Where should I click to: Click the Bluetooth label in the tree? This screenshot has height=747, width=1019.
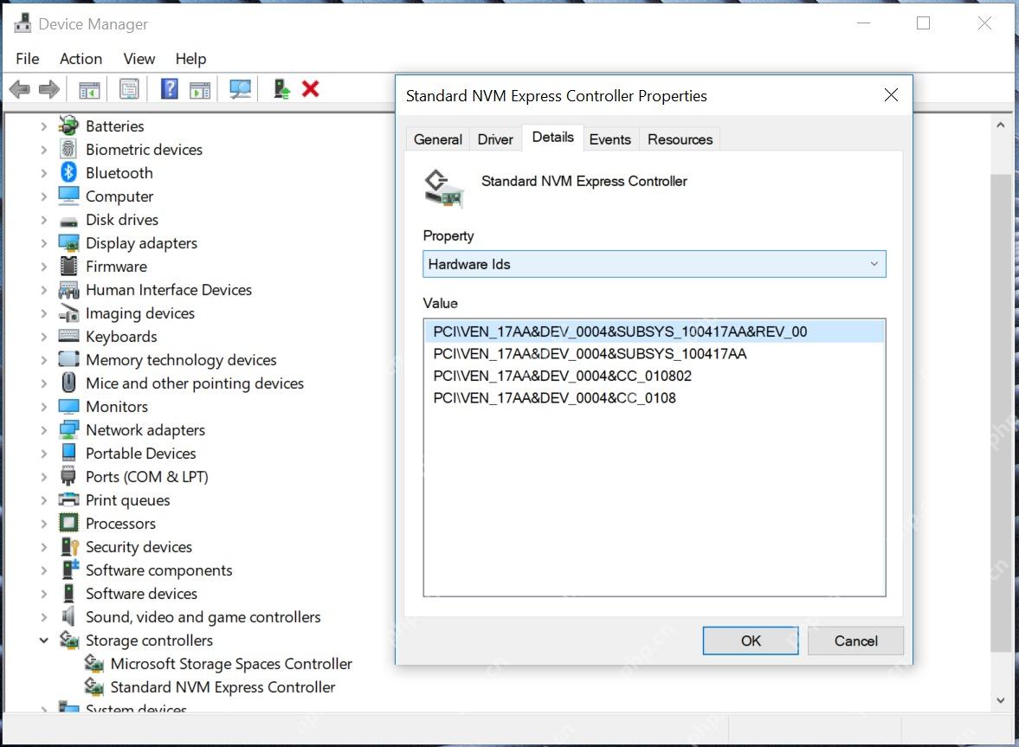119,173
